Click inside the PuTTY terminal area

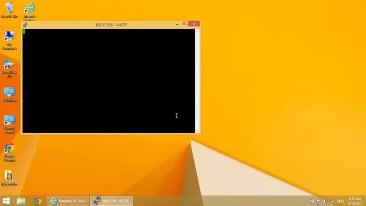(x=109, y=81)
